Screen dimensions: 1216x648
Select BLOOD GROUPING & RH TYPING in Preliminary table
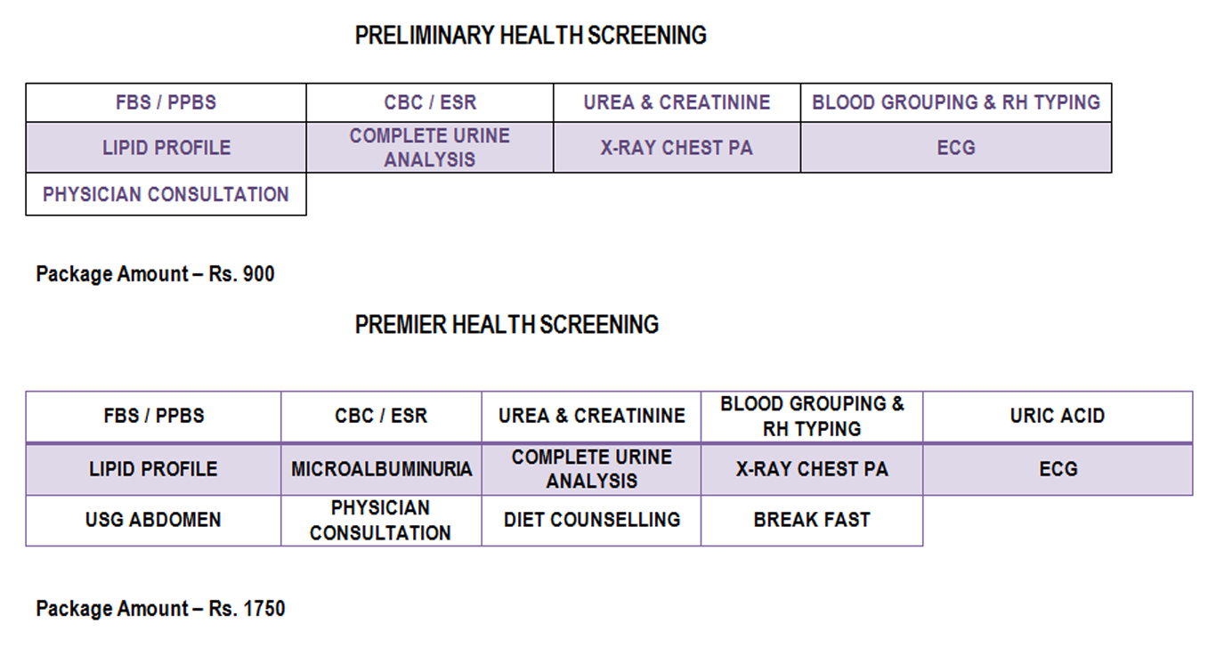955,102
